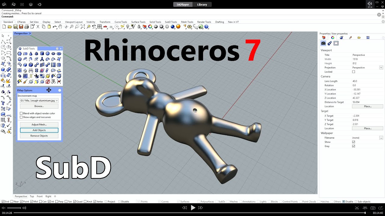Enable the Near osnap checkbox
The image size is (385, 216).
11,202
